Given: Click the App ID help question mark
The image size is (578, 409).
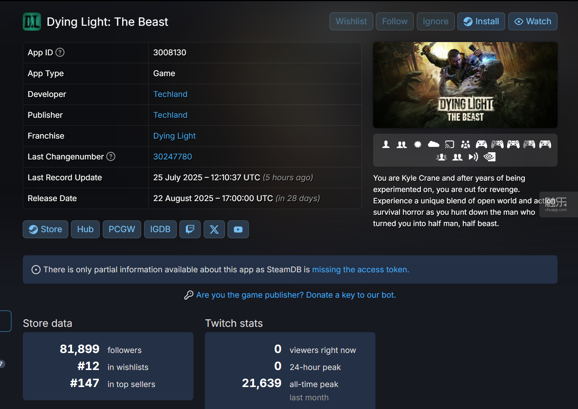Looking at the screenshot, I should tap(60, 52).
